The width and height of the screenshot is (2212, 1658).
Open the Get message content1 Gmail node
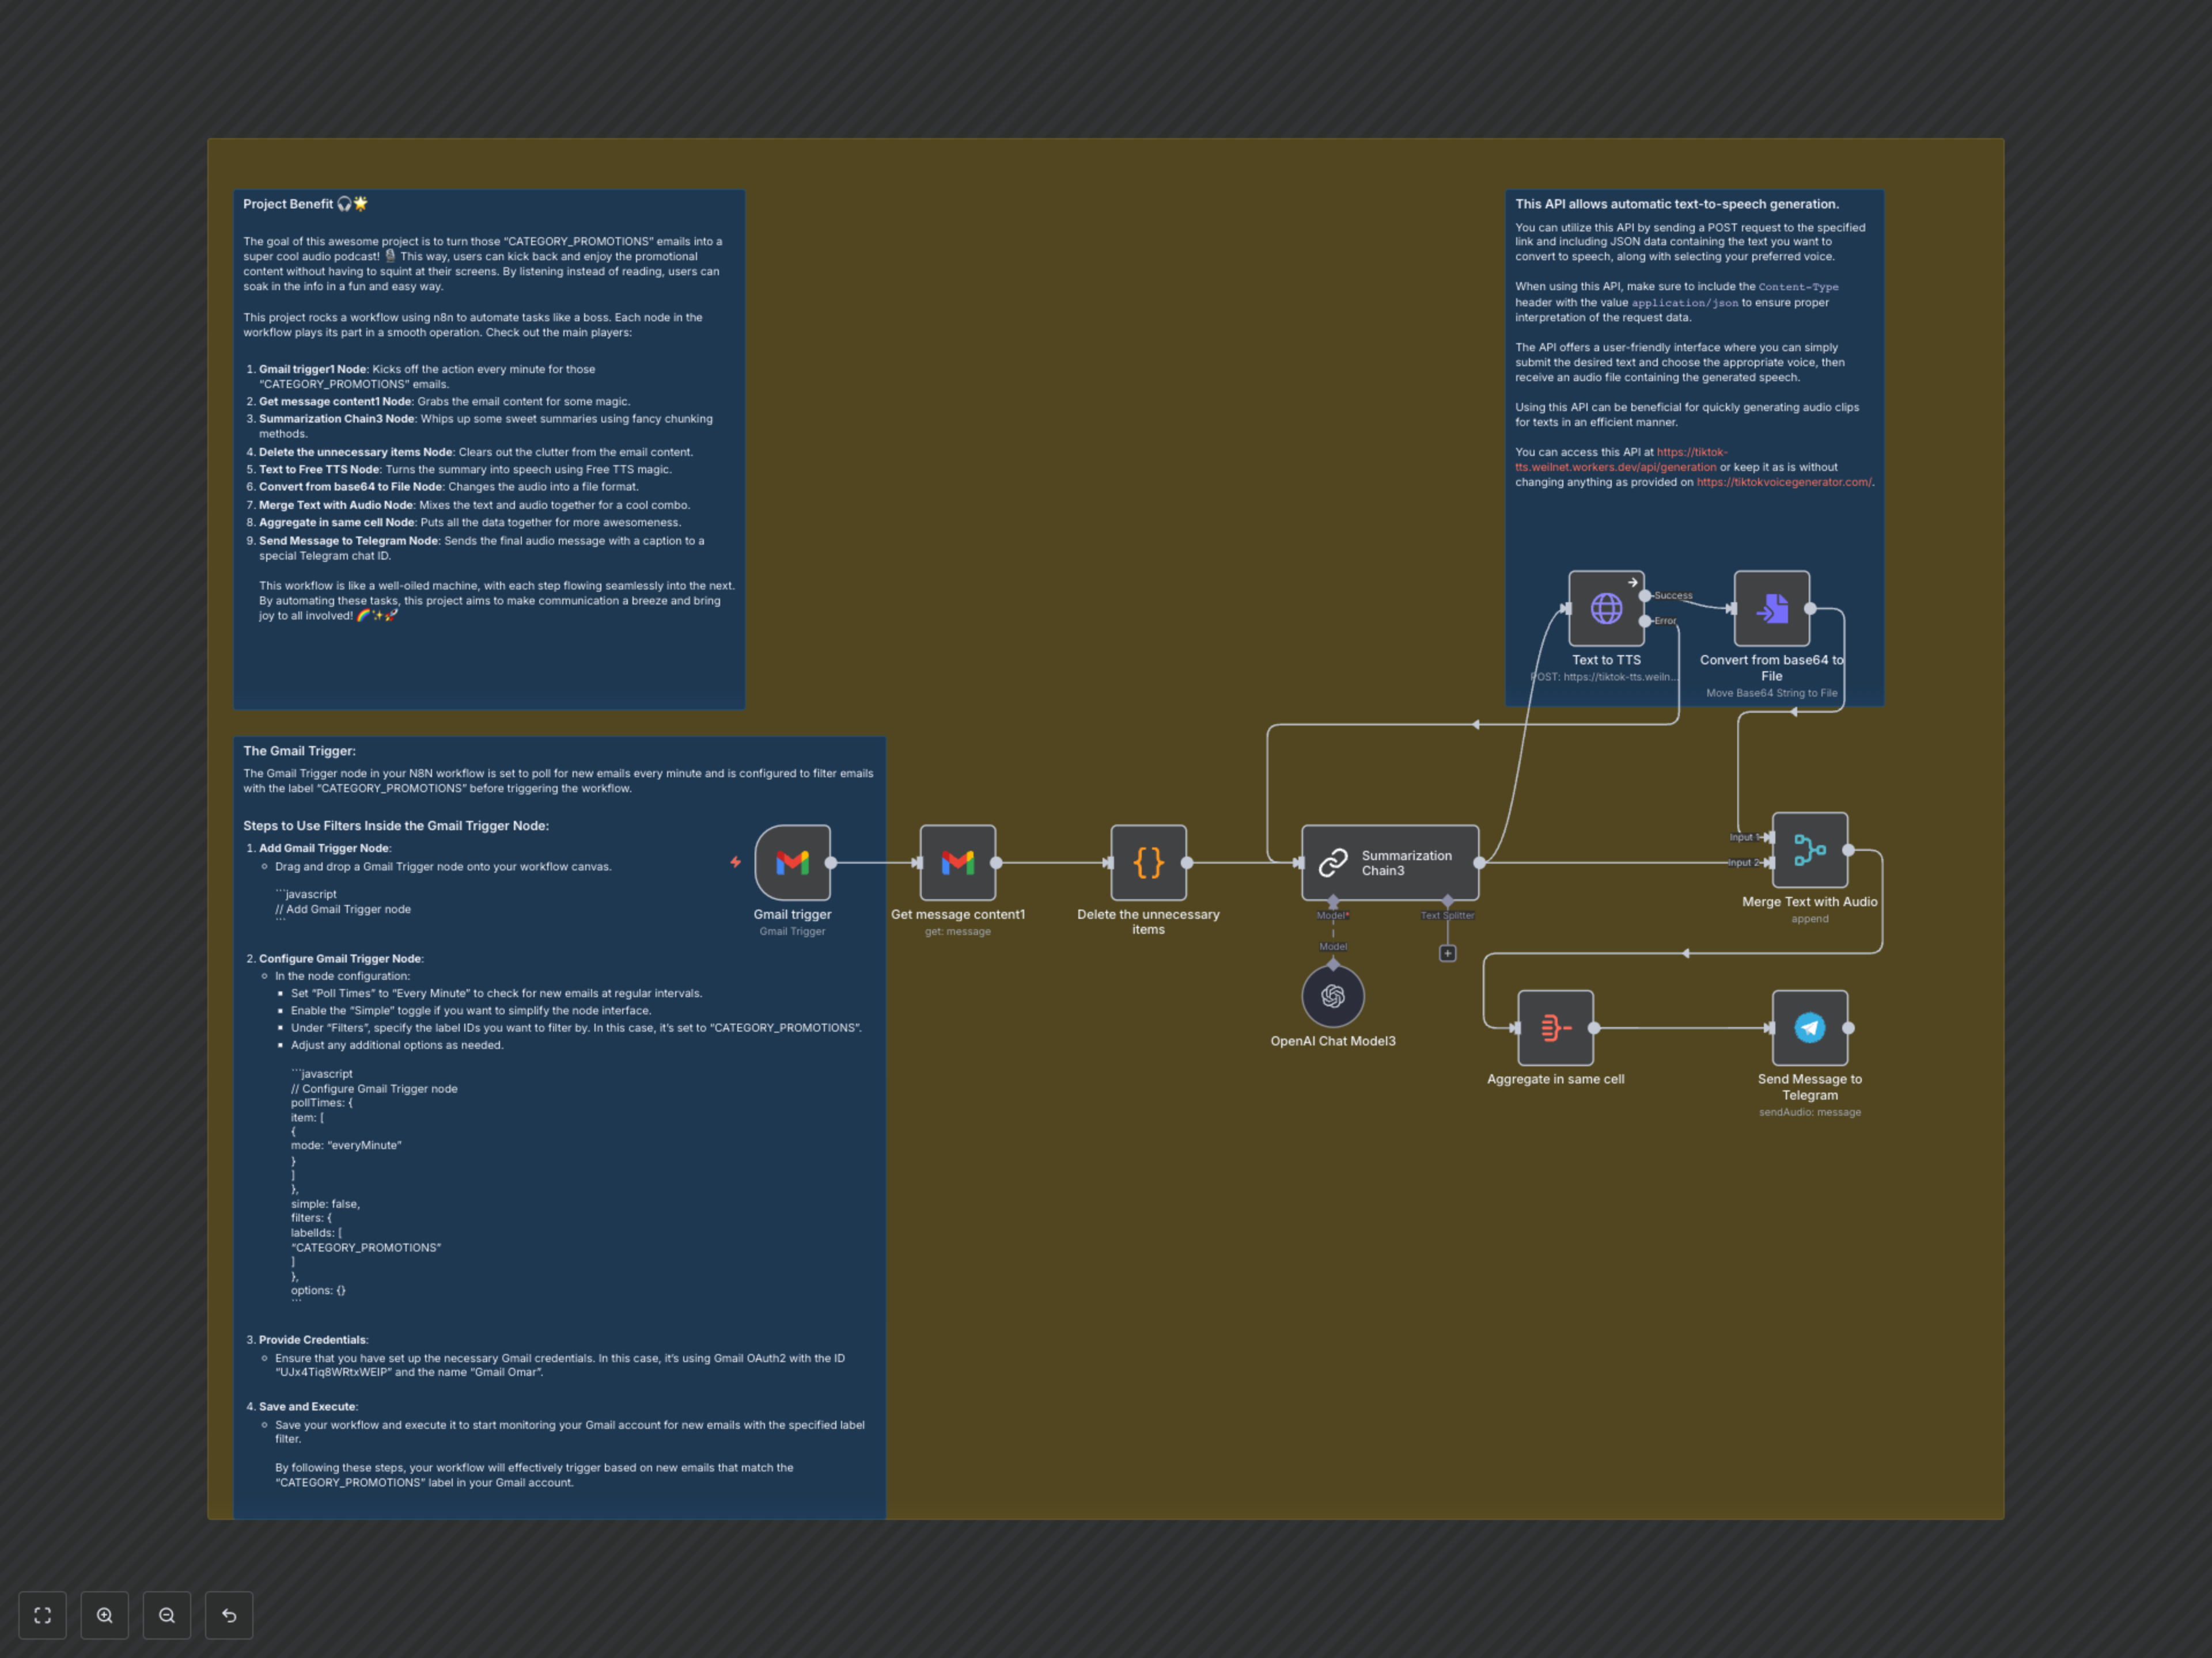point(957,861)
